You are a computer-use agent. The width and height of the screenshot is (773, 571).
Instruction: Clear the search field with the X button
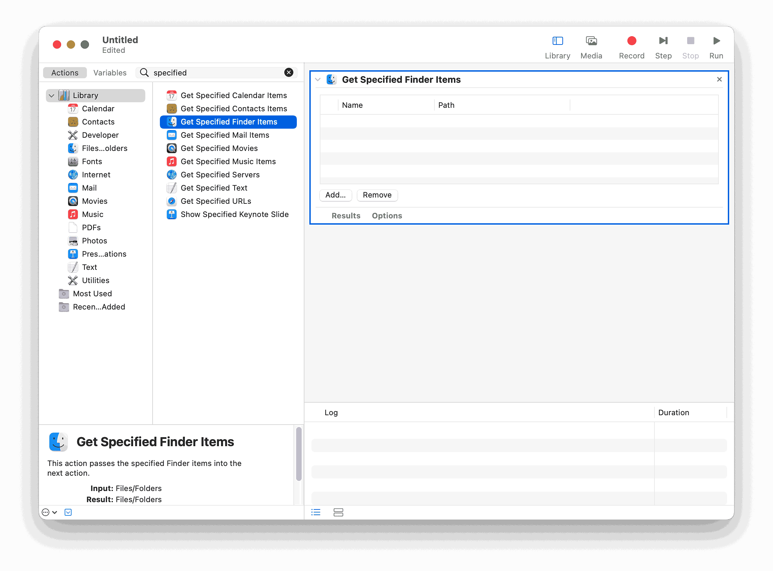(288, 72)
